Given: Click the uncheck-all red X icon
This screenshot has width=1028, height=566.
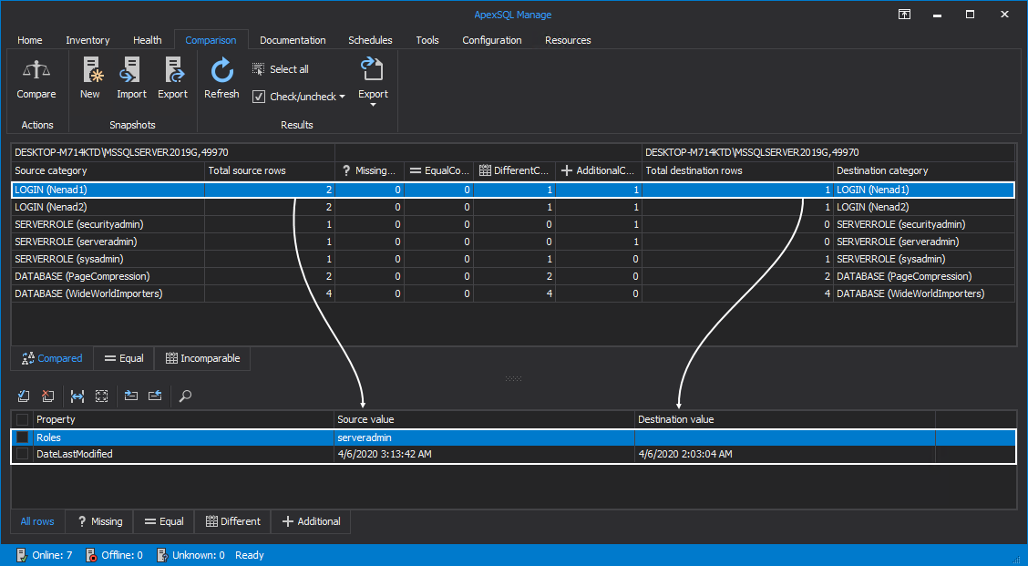Looking at the screenshot, I should click(x=47, y=396).
